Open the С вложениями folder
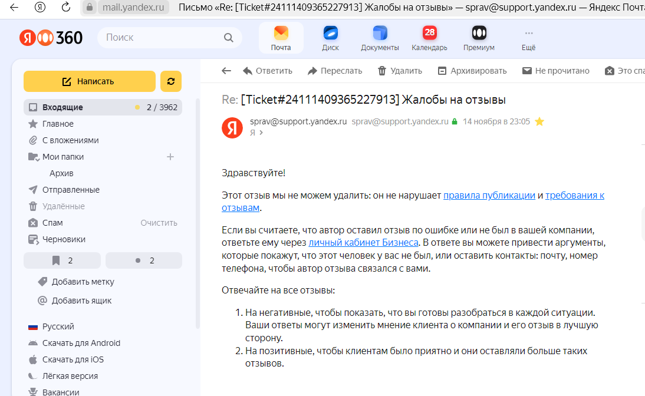Screen dimensions: 645x396 pyautogui.click(x=70, y=140)
